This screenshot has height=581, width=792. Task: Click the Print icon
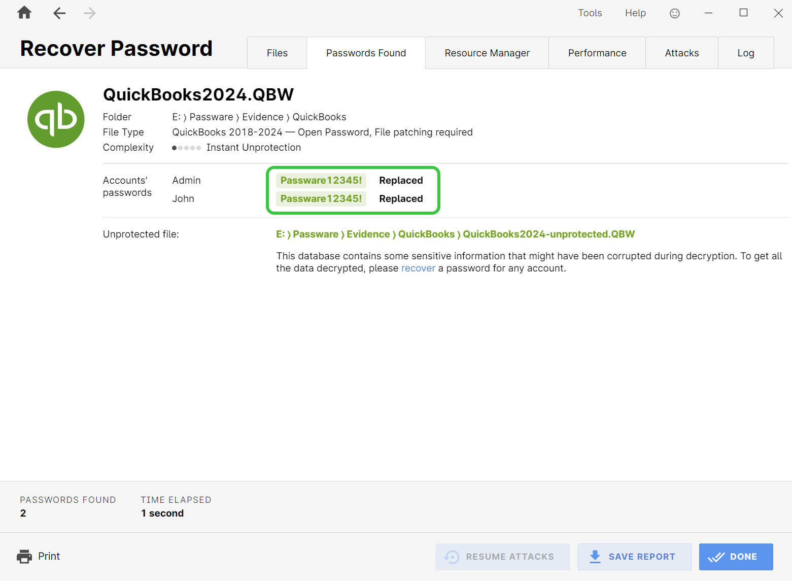pyautogui.click(x=24, y=556)
